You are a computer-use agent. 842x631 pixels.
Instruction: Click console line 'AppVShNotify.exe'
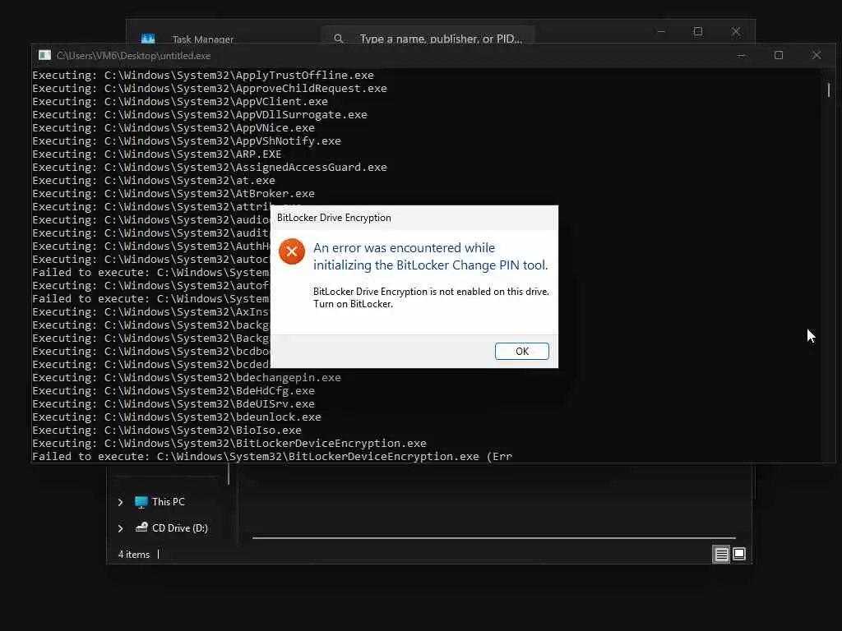(x=187, y=141)
